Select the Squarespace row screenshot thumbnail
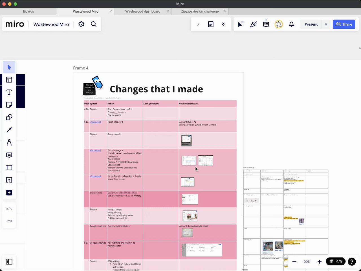361x271 pixels. click(190, 199)
